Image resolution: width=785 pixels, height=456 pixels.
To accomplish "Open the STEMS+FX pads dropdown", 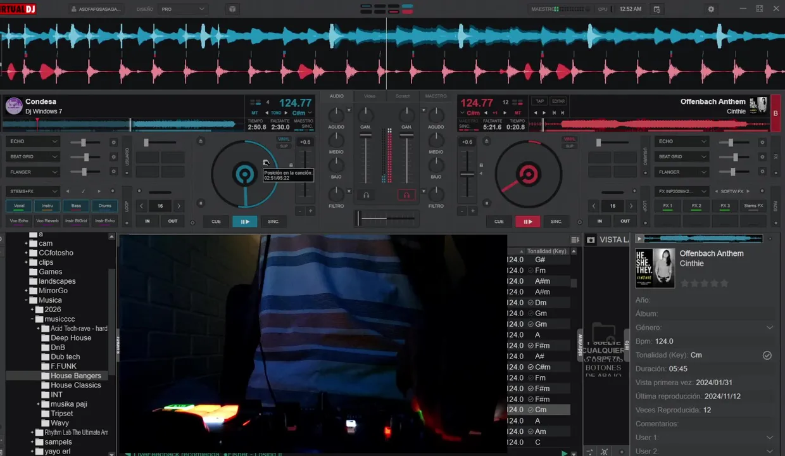I will pyautogui.click(x=33, y=191).
